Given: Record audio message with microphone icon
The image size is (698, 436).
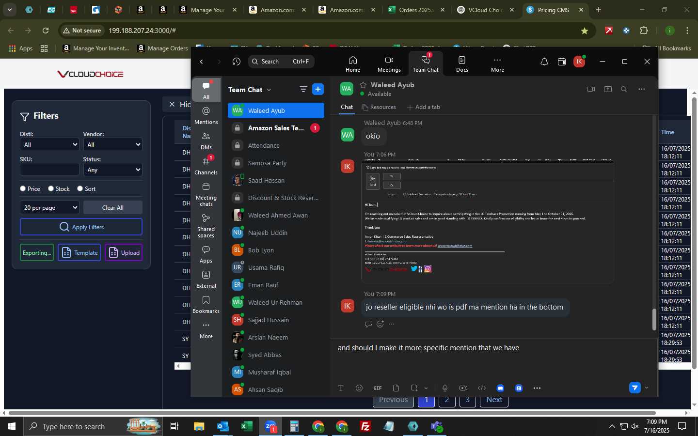Looking at the screenshot, I should pyautogui.click(x=444, y=388).
